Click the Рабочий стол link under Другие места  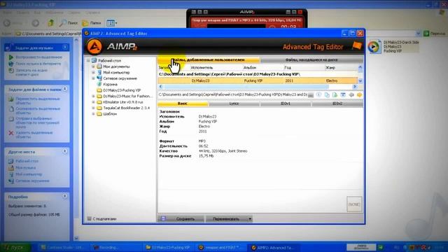tap(27, 161)
